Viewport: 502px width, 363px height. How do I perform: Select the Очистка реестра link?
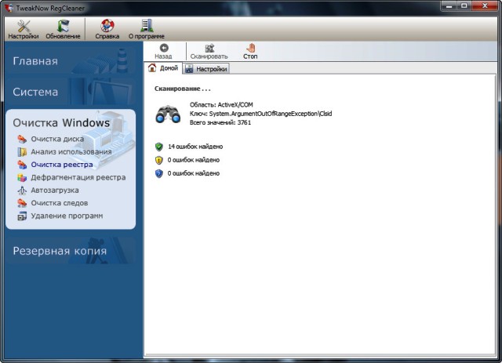[62, 165]
